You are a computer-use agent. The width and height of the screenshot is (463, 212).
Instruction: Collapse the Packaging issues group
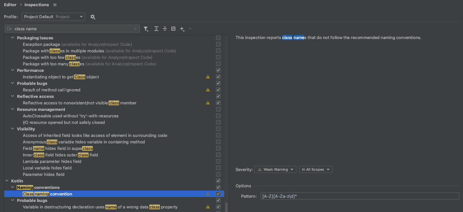tap(13, 38)
